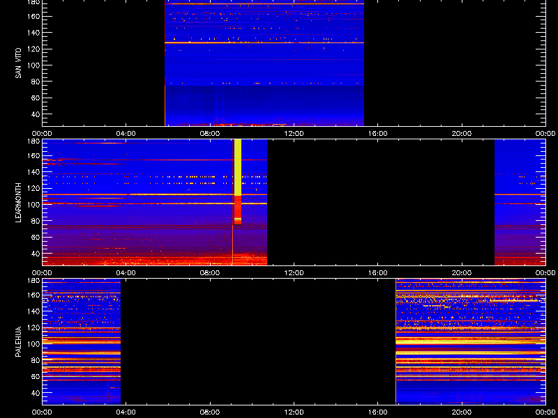Screen dimensions: 558x418
Task: Click the Palehua evening spectrogram data block
Action: coord(470,341)
